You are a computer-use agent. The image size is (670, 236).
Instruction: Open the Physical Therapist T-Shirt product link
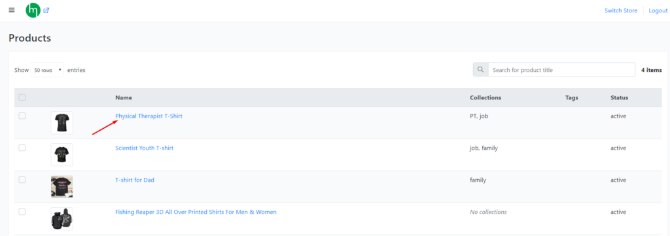[149, 116]
